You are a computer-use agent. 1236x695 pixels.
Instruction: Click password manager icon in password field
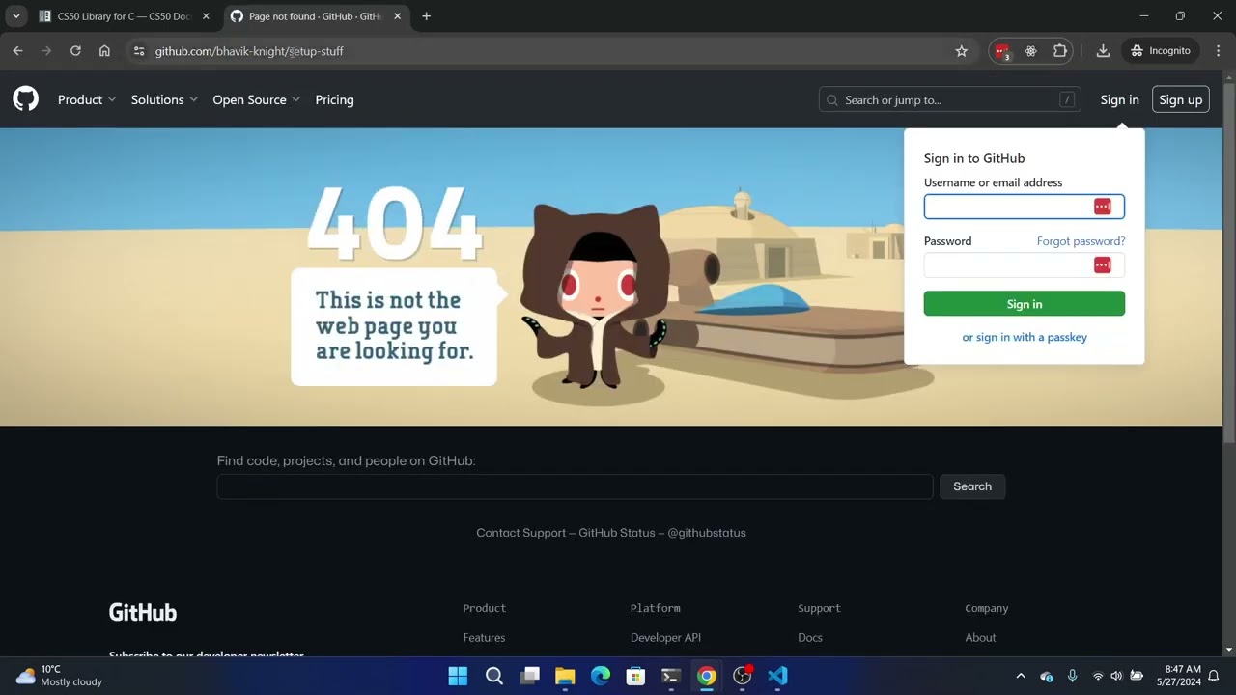(1102, 265)
